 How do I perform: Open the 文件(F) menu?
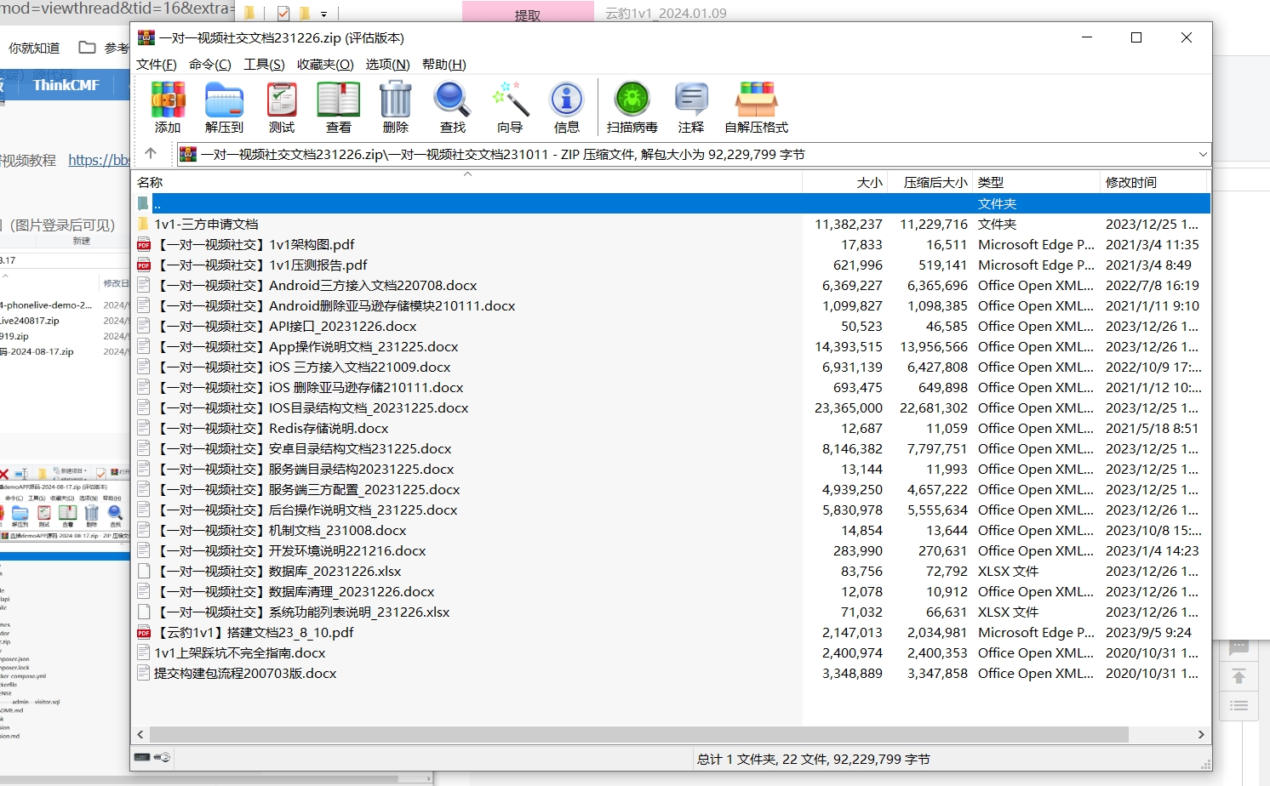[157, 65]
